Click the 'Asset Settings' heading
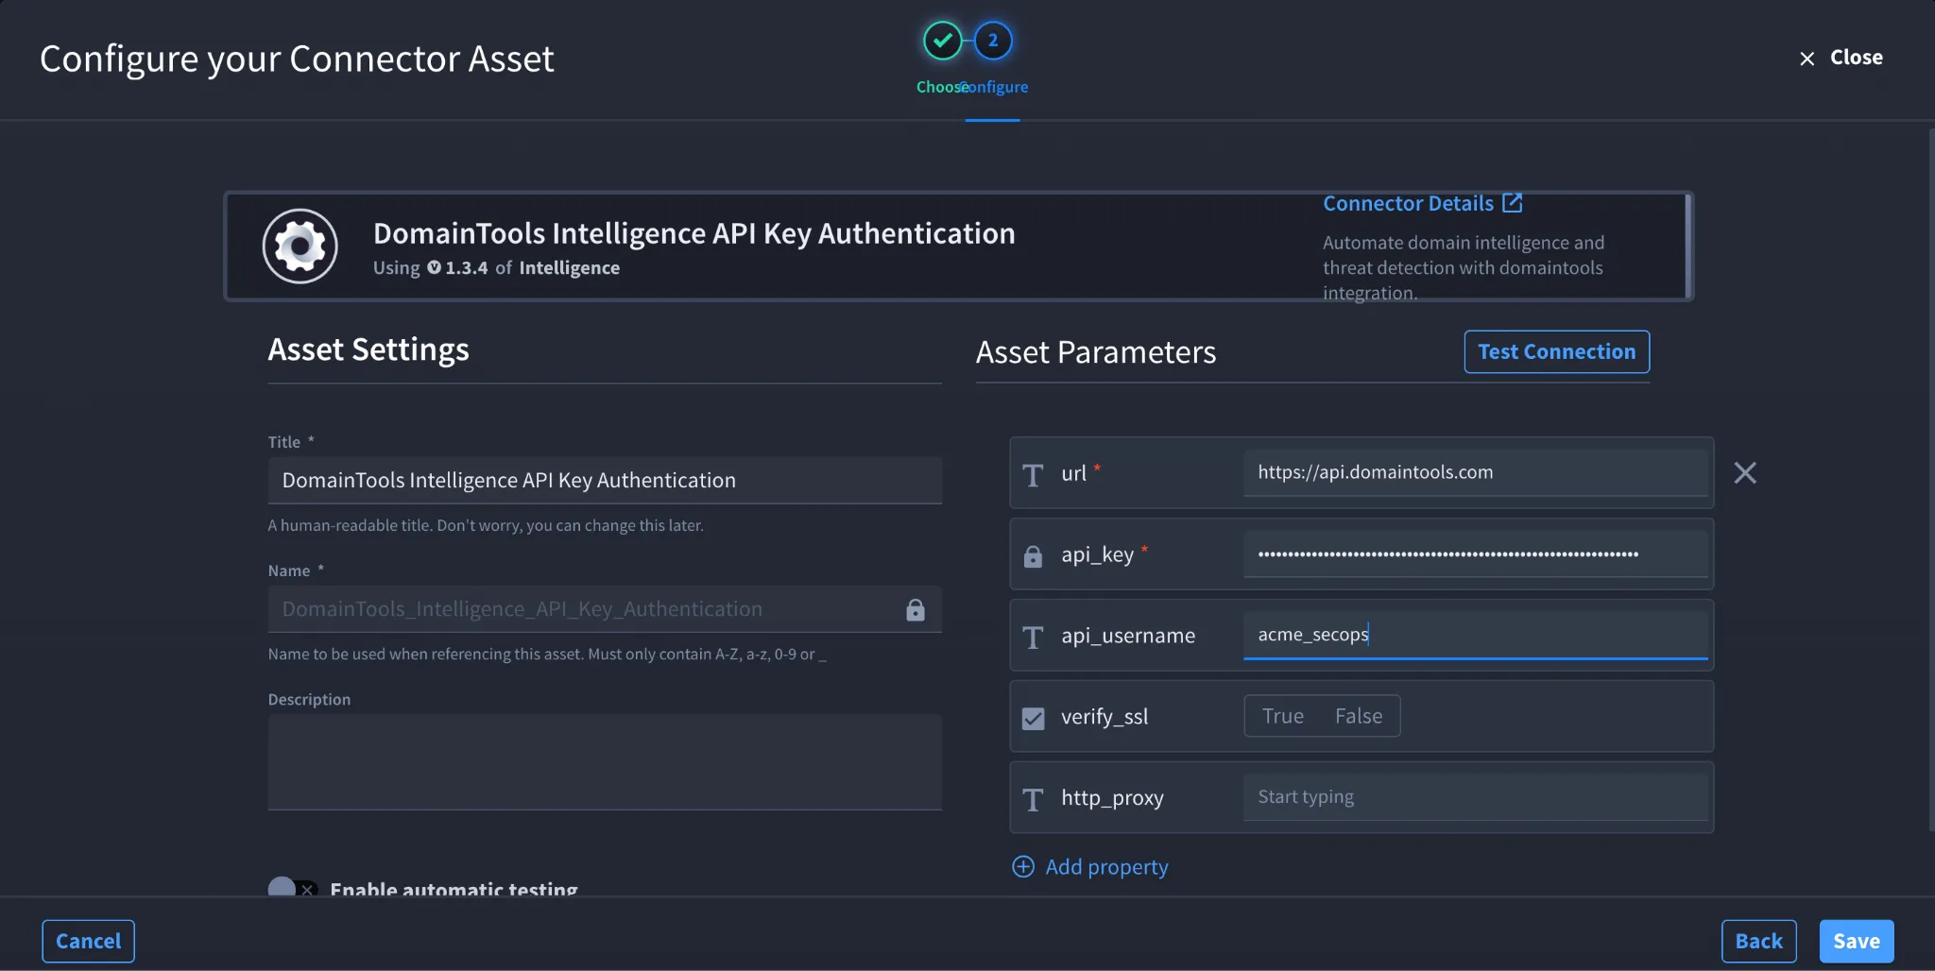Viewport: 1935px width, 971px height. 368,349
